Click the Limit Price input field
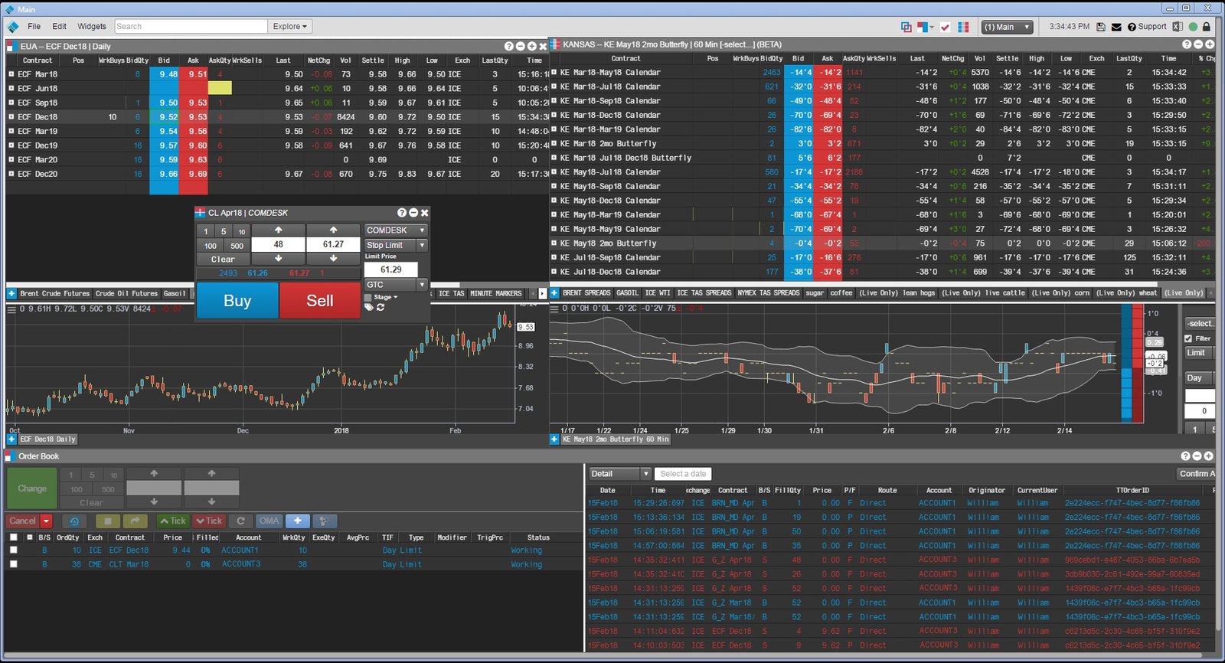The image size is (1225, 663). [390, 269]
